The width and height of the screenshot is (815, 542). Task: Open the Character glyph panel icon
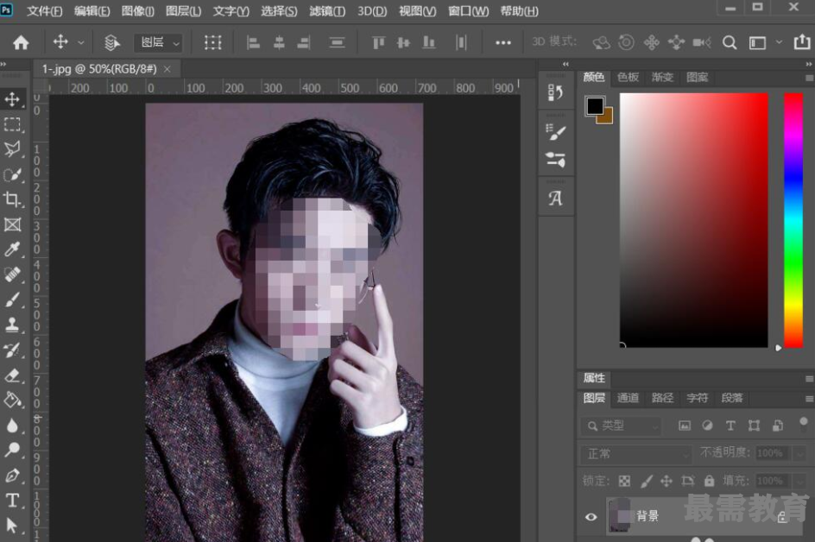pos(555,198)
